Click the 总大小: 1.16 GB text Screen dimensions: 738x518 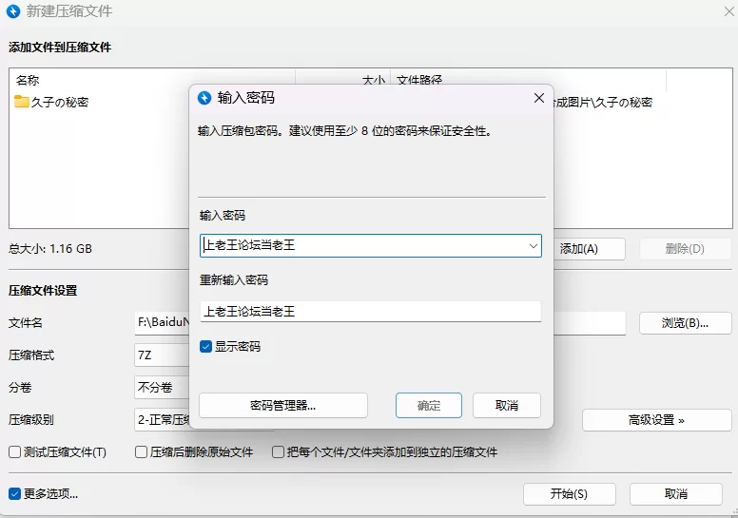coord(49,248)
